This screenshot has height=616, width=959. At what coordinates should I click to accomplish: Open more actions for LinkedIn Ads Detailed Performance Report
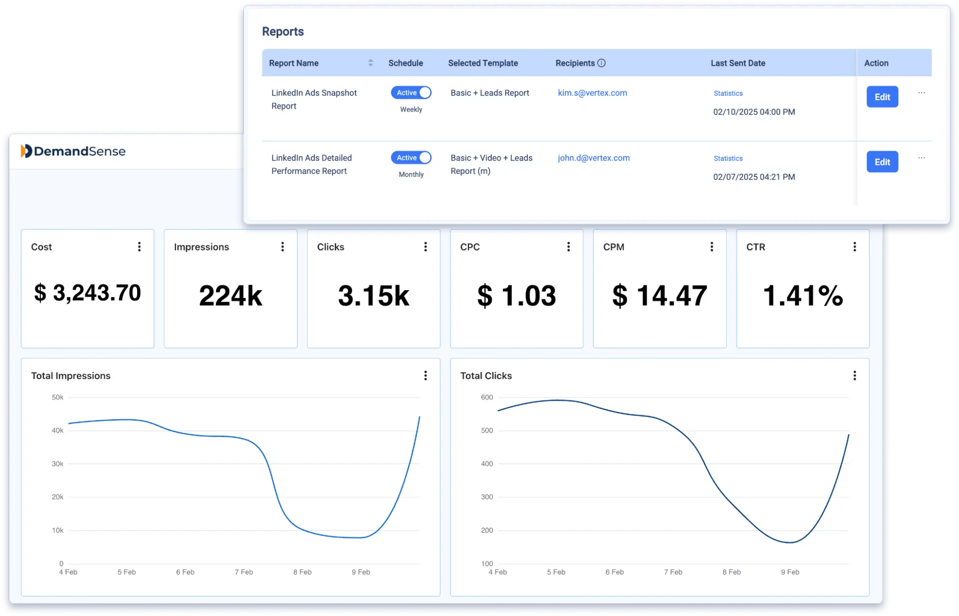click(x=922, y=158)
